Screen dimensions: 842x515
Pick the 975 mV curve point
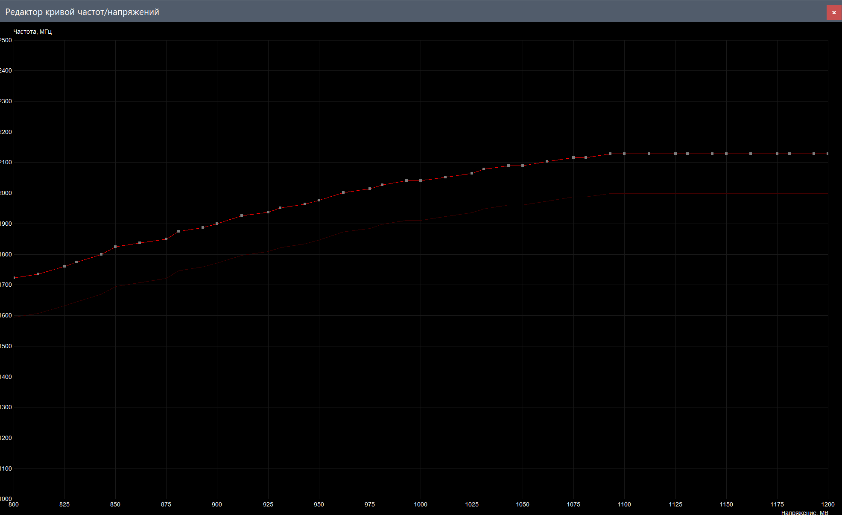click(370, 189)
